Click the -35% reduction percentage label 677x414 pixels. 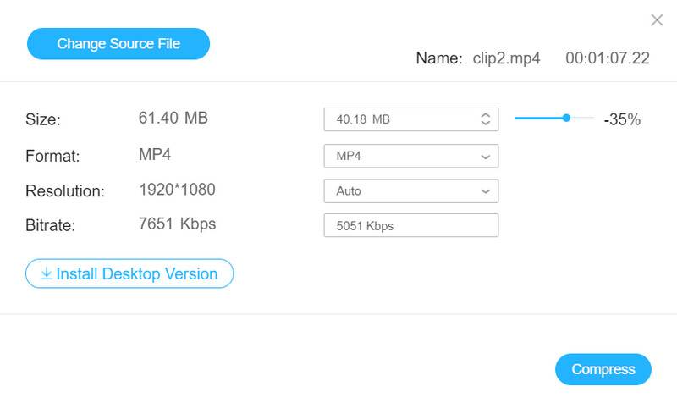622,120
